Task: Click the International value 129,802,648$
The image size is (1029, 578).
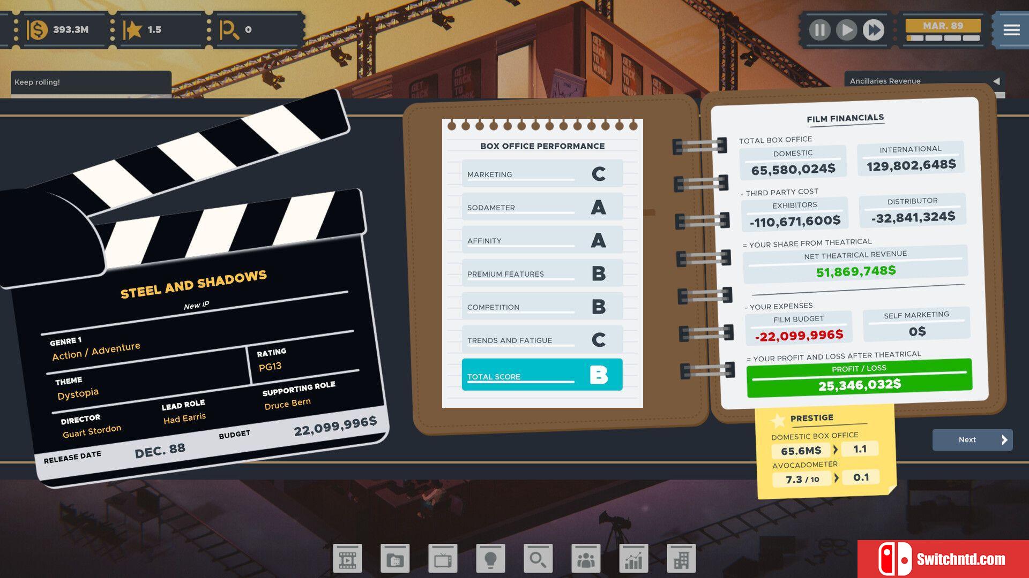Action: (911, 165)
